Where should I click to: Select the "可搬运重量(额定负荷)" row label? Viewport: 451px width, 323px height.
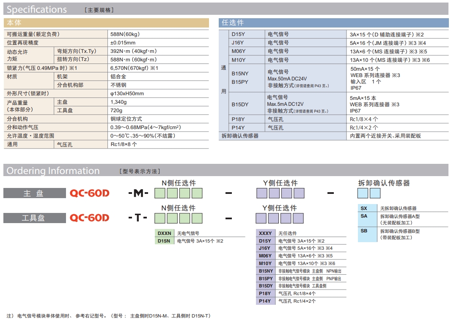[33, 34]
